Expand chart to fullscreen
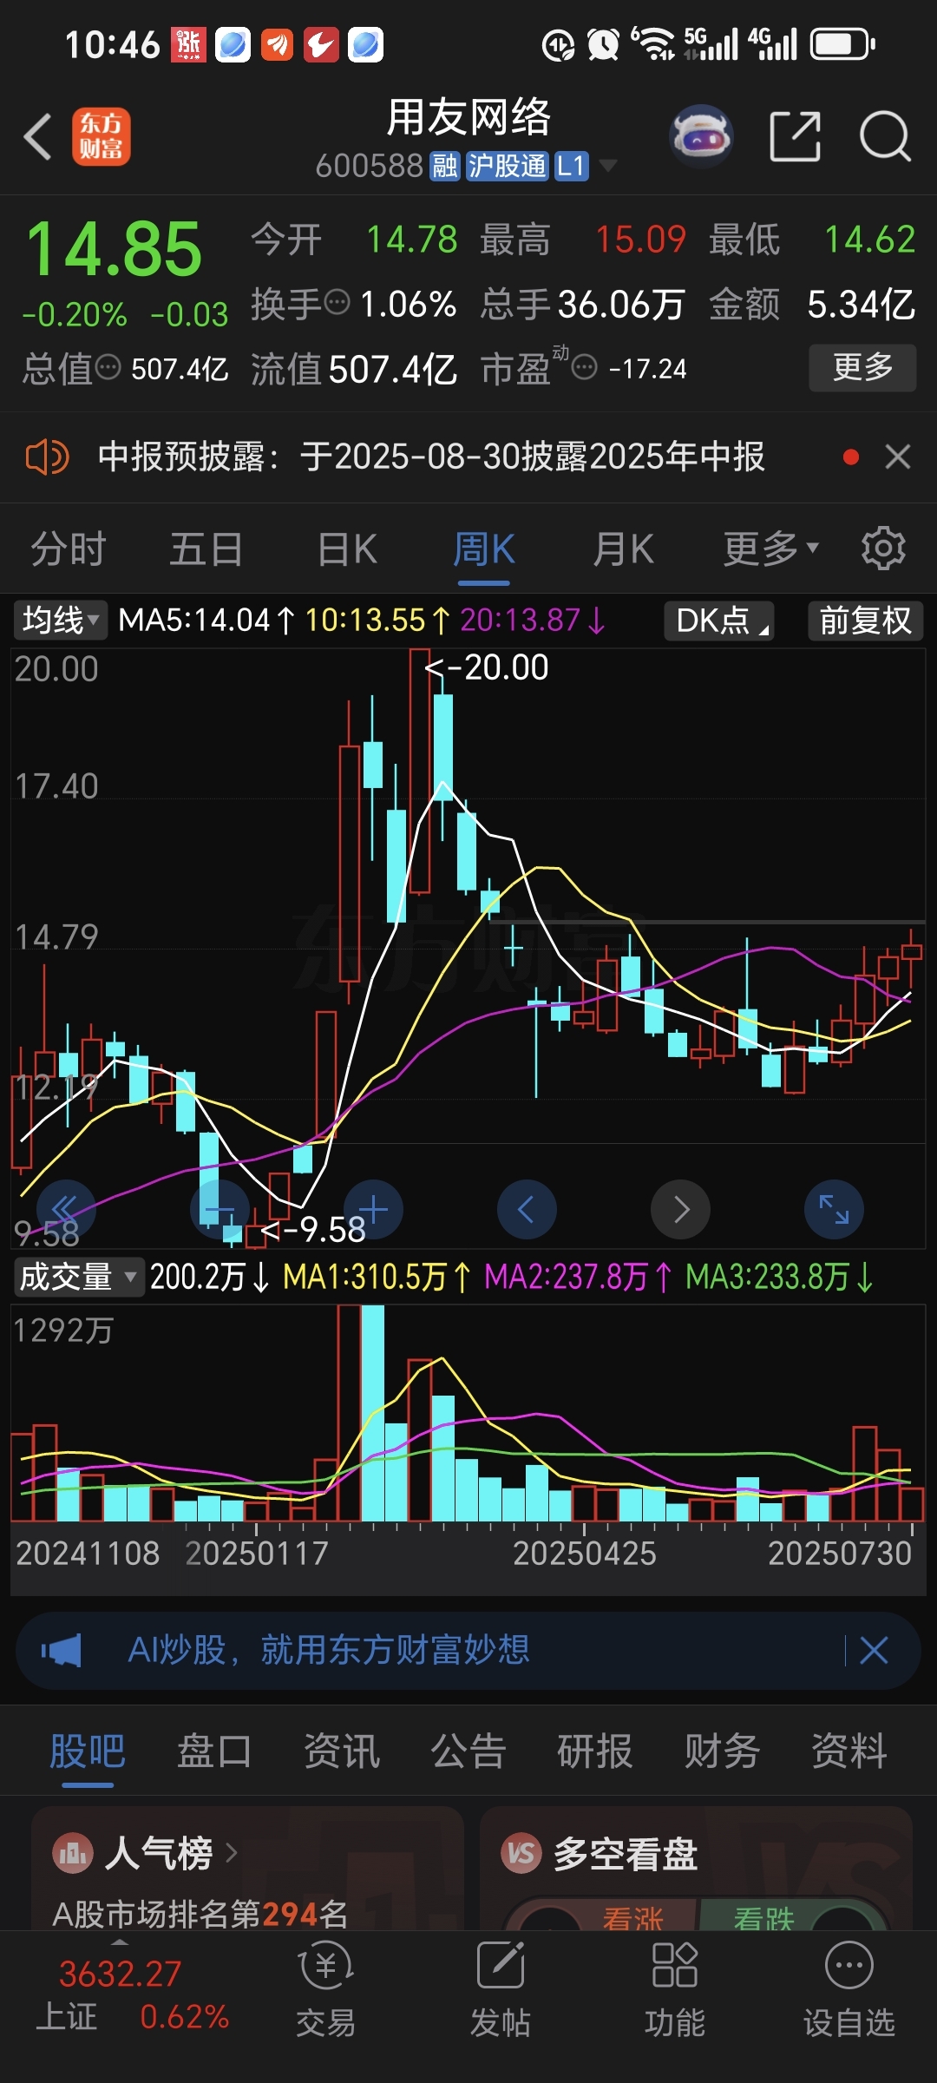Screen dimensions: 937x2083 [x=834, y=1209]
